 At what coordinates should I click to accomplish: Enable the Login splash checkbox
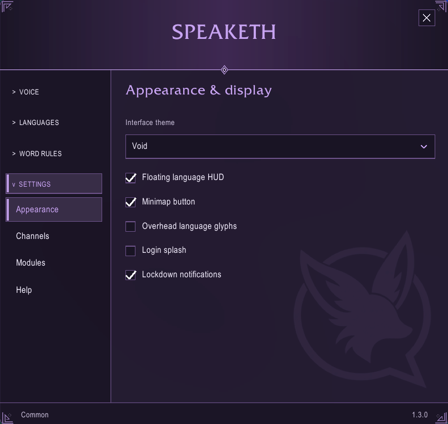coord(130,251)
